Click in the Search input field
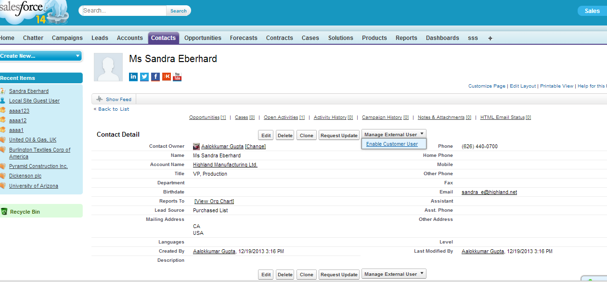Image resolution: width=607 pixels, height=282 pixels. pyautogui.click(x=124, y=11)
